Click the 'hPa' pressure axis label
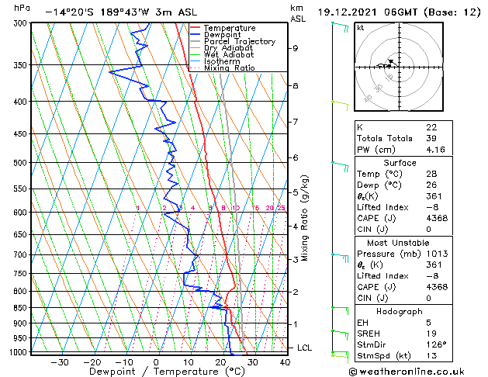 22,9
